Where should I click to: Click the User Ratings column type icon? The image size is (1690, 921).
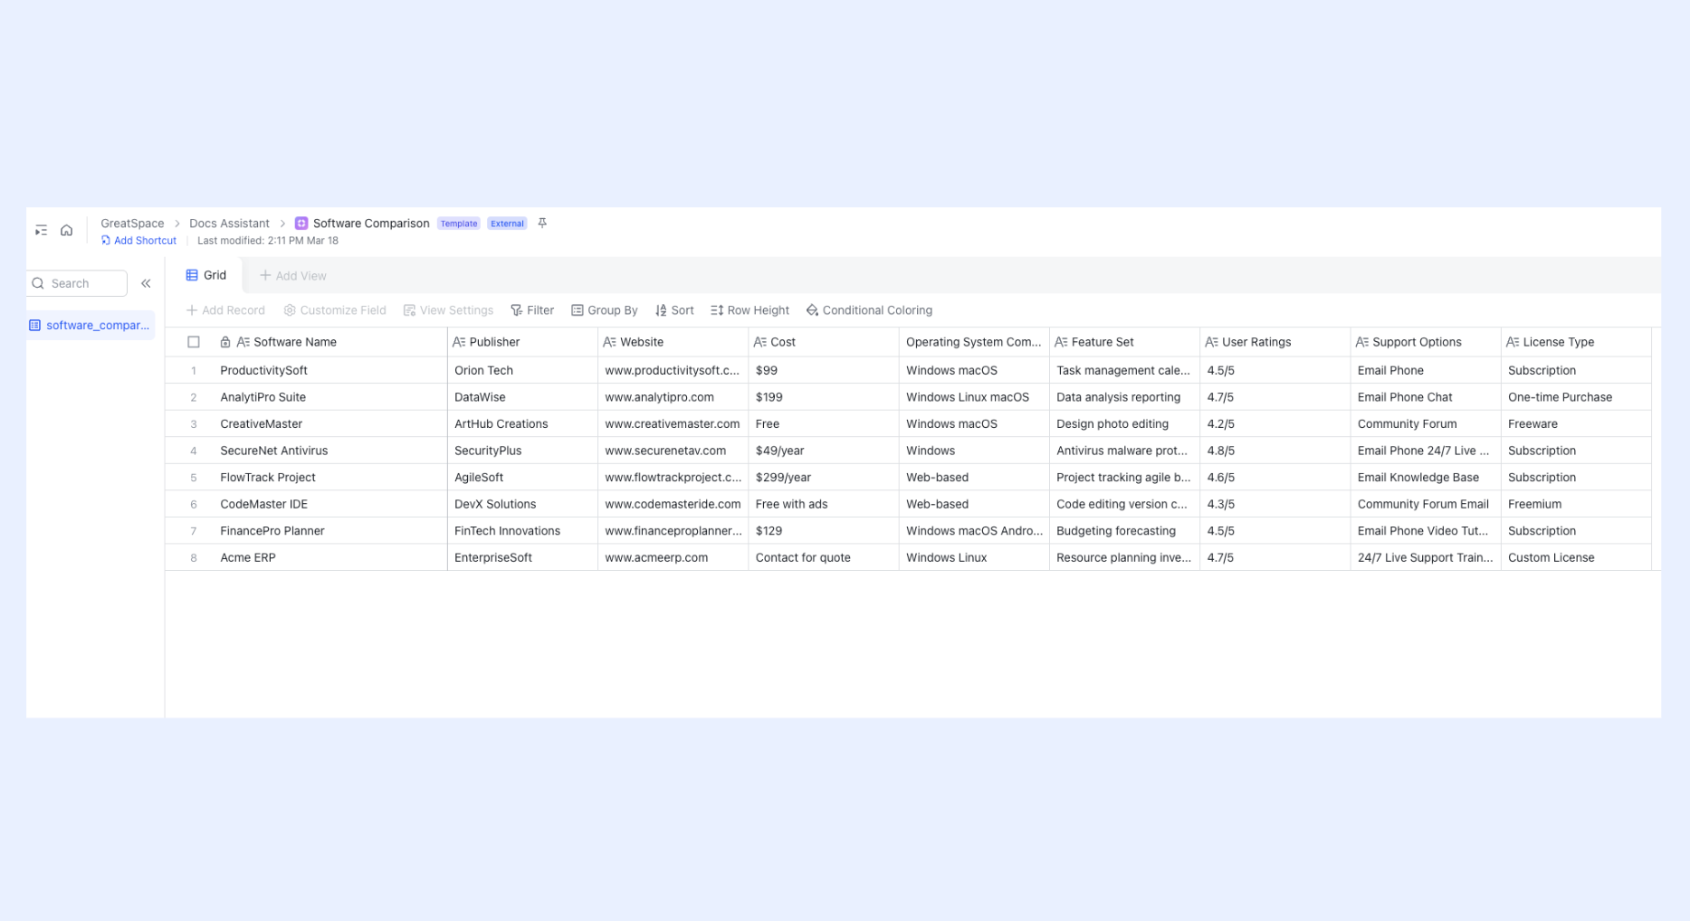(x=1211, y=342)
